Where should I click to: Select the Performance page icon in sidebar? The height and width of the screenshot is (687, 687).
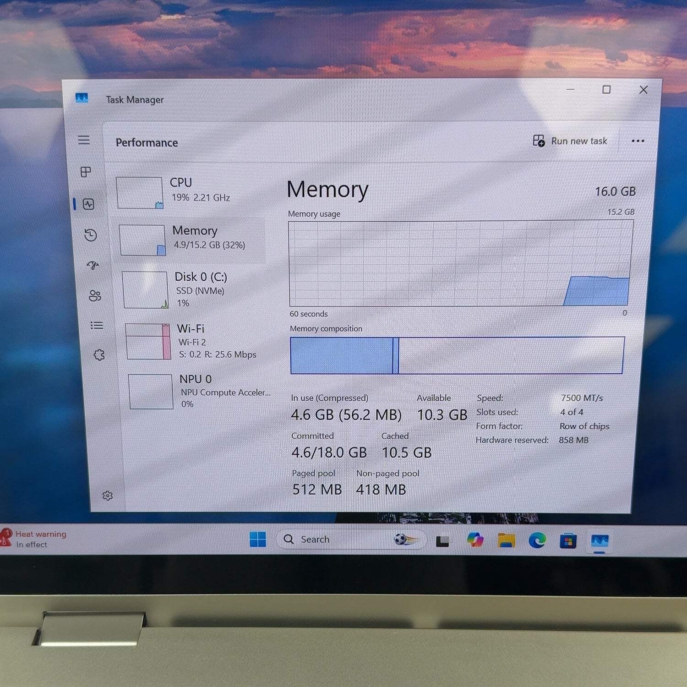point(88,204)
